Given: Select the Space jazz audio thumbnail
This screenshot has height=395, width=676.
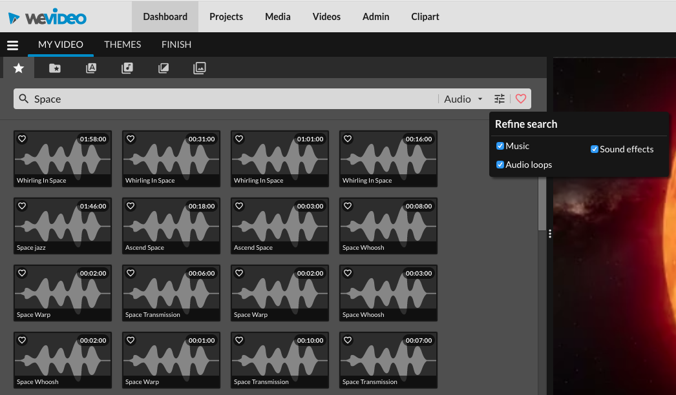Looking at the screenshot, I should tap(63, 226).
